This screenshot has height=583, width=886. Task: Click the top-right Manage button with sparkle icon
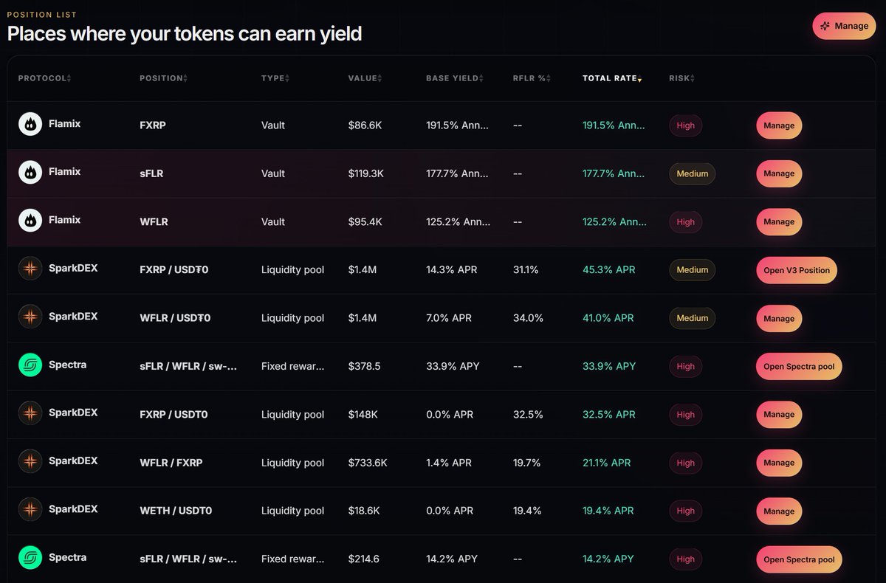tap(844, 26)
